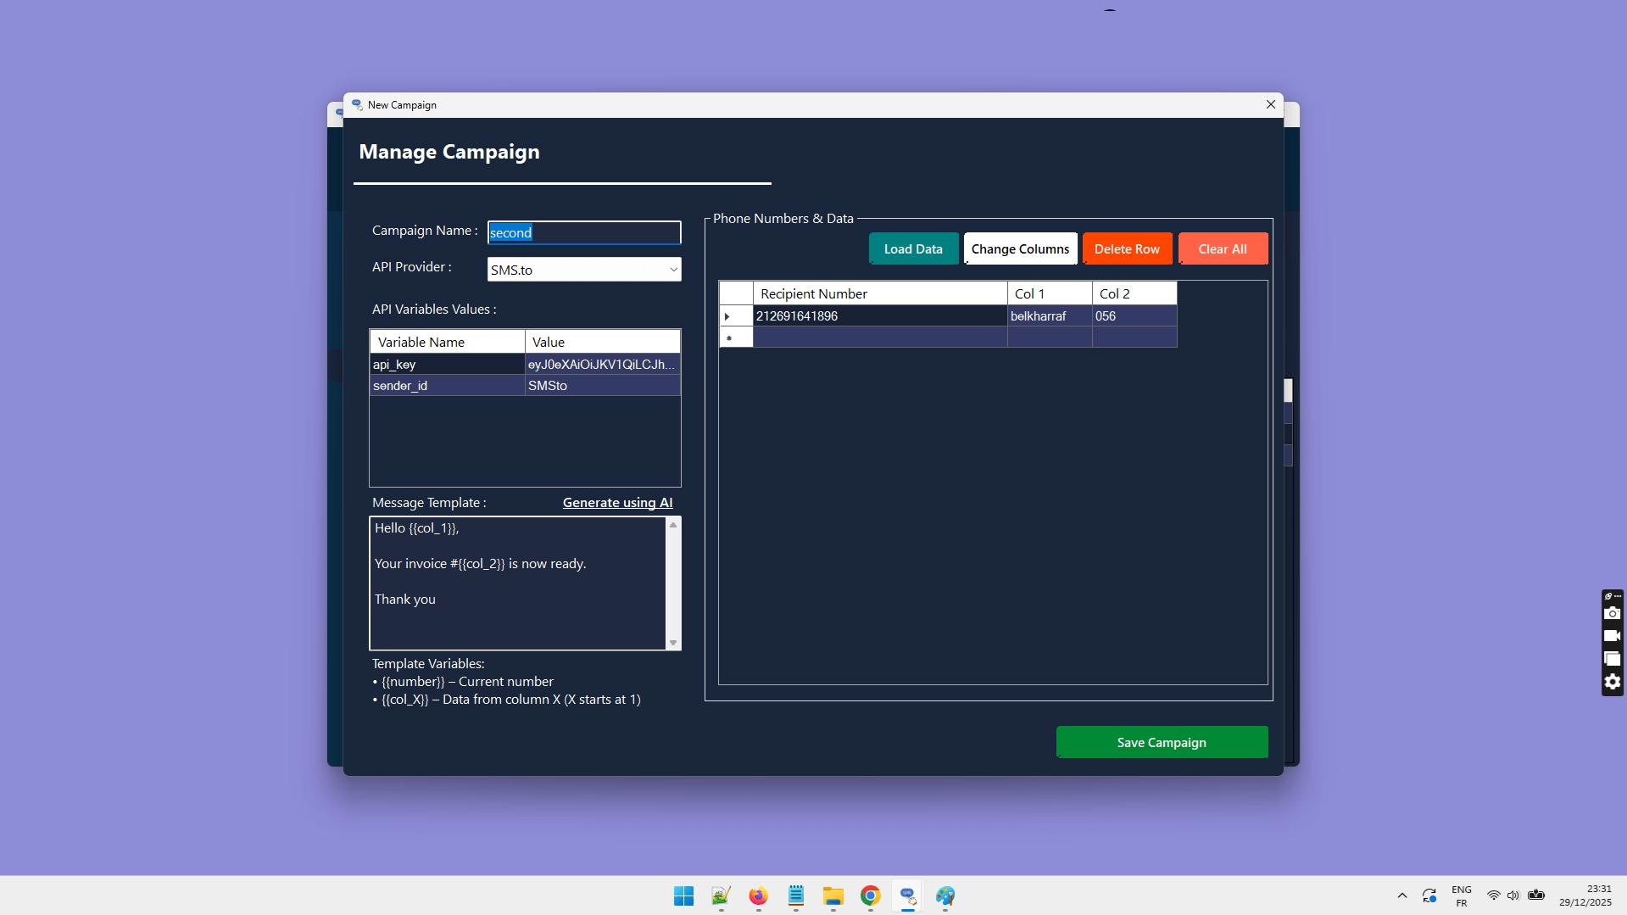Open settings via the gear icon sidebar
The height and width of the screenshot is (915, 1627).
pyautogui.click(x=1611, y=681)
